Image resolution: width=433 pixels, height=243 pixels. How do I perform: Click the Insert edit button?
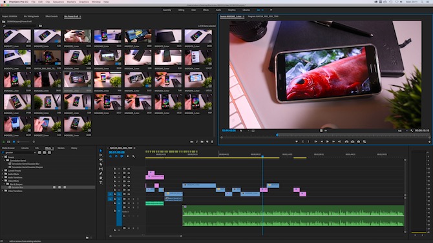coord(346,142)
